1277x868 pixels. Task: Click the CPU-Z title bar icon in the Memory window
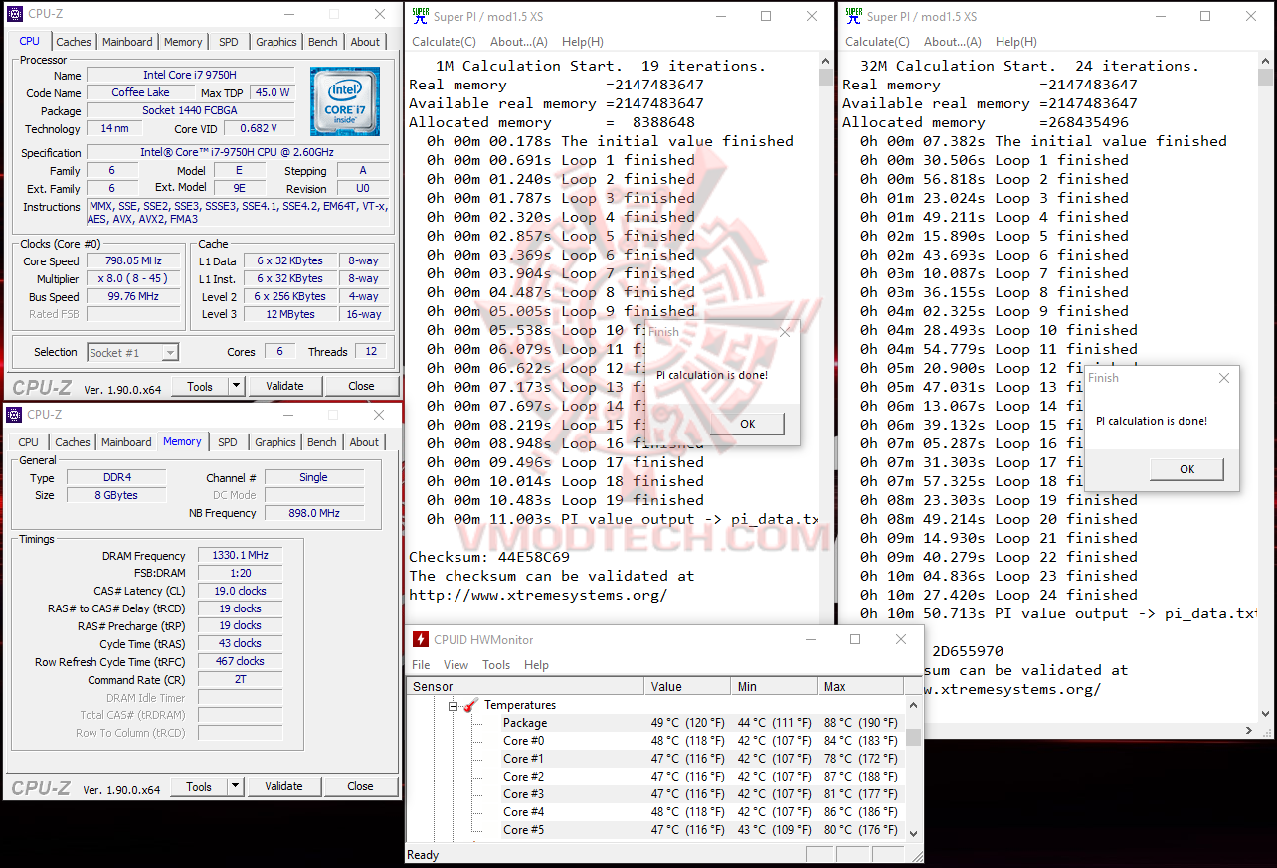(x=15, y=415)
